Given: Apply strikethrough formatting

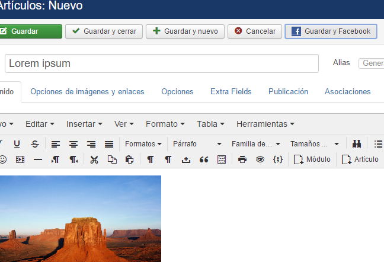Looking at the screenshot, I should click(35, 144).
